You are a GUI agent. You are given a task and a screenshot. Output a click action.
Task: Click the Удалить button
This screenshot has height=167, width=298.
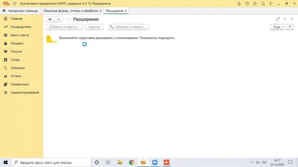(94, 27)
